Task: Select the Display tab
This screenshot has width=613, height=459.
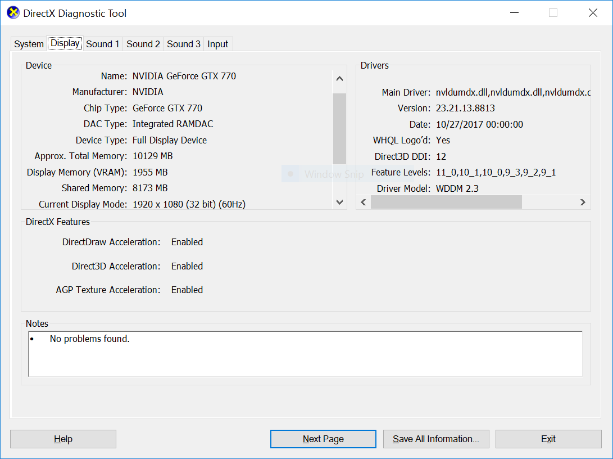Action: (x=65, y=43)
